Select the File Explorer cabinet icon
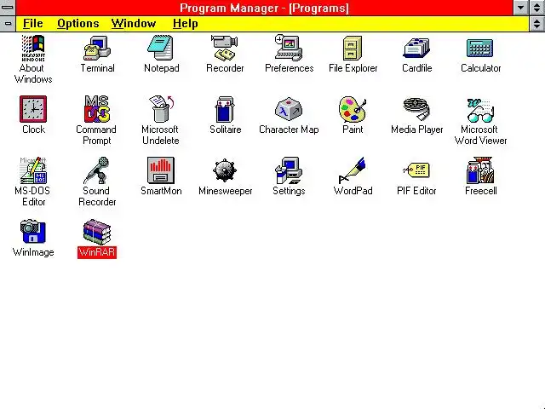545x409 pixels. (353, 48)
